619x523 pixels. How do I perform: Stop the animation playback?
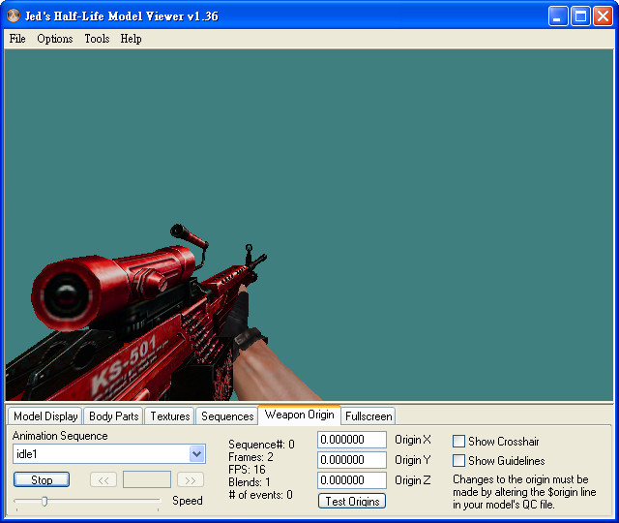[42, 480]
